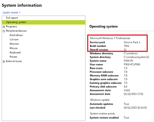Click the Base score label
The image size is (154, 122).
click(x=96, y=68)
